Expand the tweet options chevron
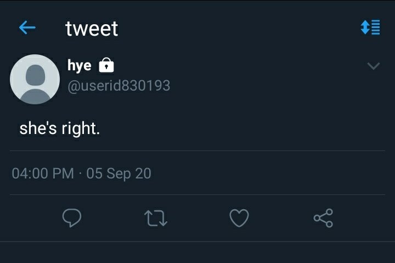This screenshot has height=263, width=395. pyautogui.click(x=374, y=66)
